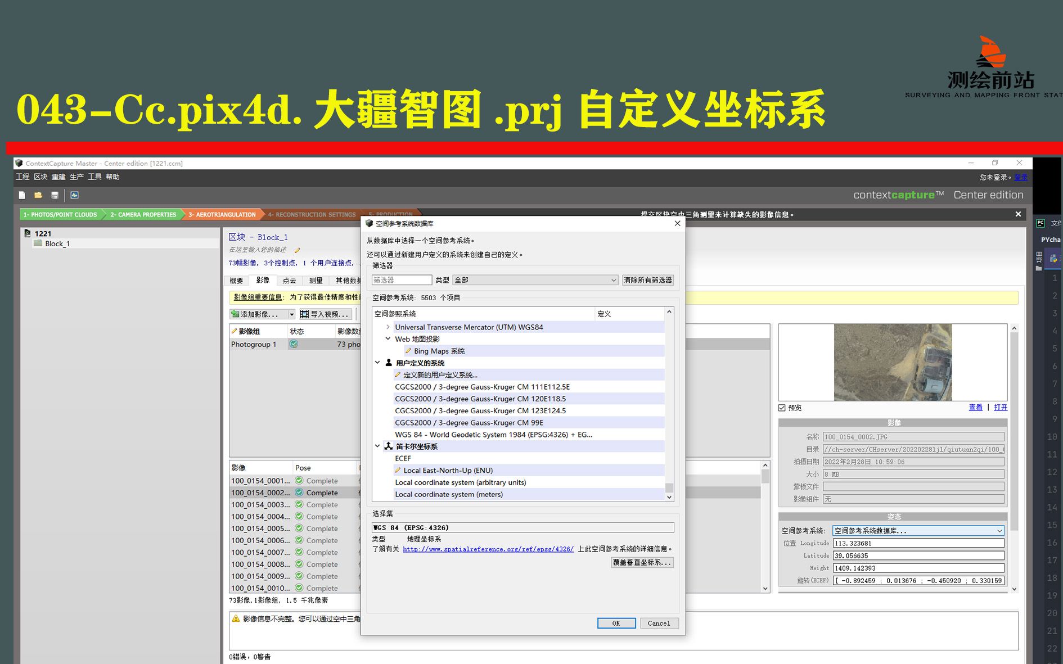Image resolution: width=1063 pixels, height=664 pixels.
Task: Click the 清除所有筛选器 button
Action: tap(648, 280)
